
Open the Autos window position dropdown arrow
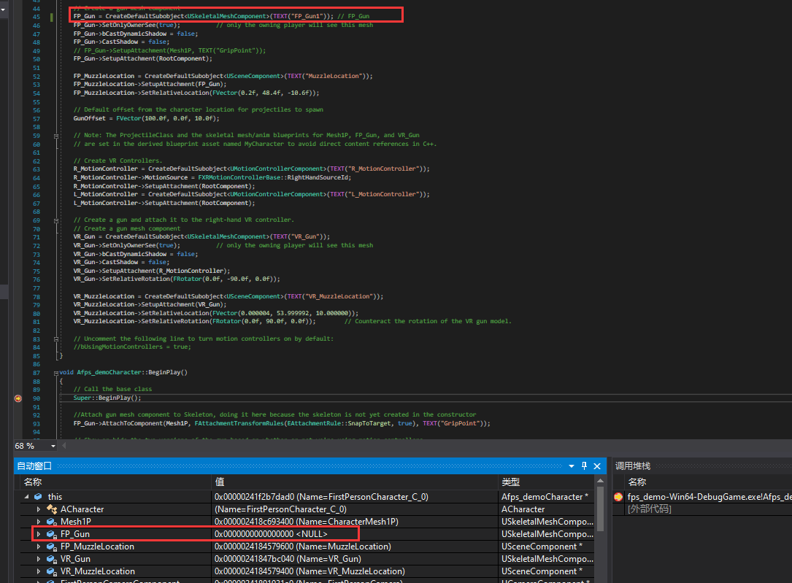[572, 466]
